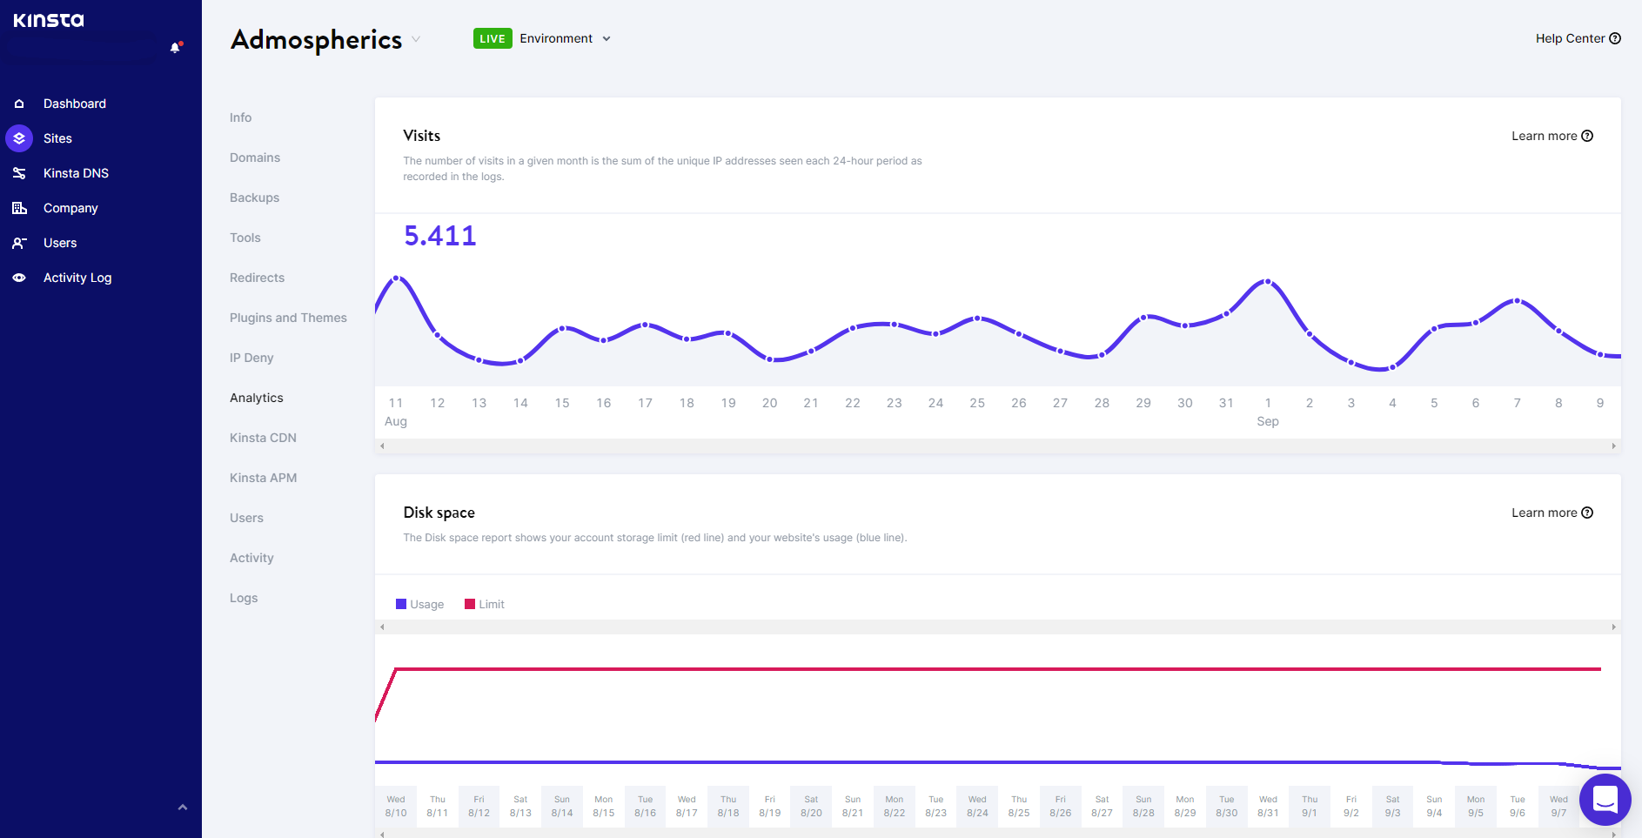1642x838 pixels.
Task: Click Disk space scroll right arrow
Action: [1614, 627]
